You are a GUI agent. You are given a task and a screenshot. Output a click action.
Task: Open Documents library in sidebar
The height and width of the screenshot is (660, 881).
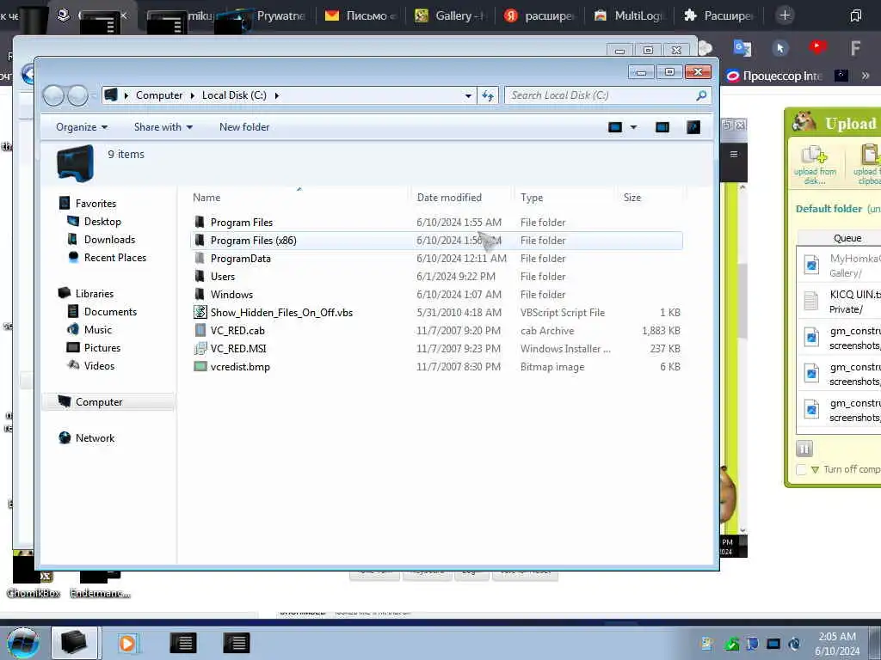point(110,311)
